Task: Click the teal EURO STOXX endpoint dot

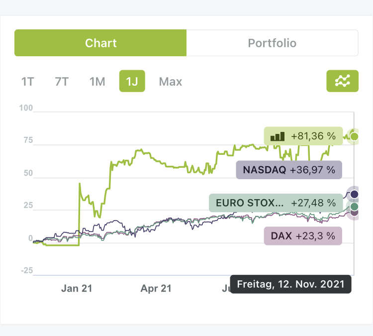Action: coord(354,207)
